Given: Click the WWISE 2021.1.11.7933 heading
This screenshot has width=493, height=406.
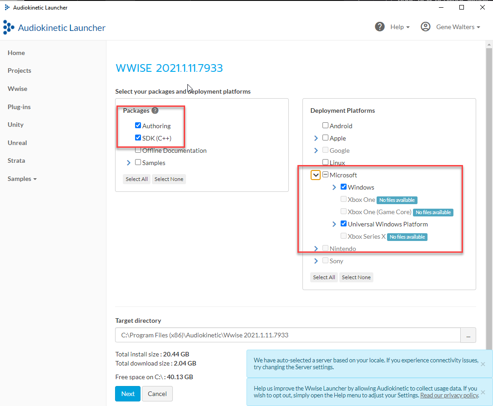Looking at the screenshot, I should click(x=169, y=68).
